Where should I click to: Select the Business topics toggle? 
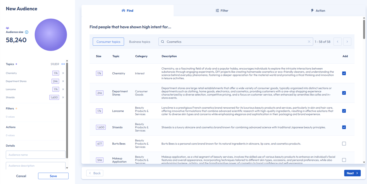tap(139, 42)
